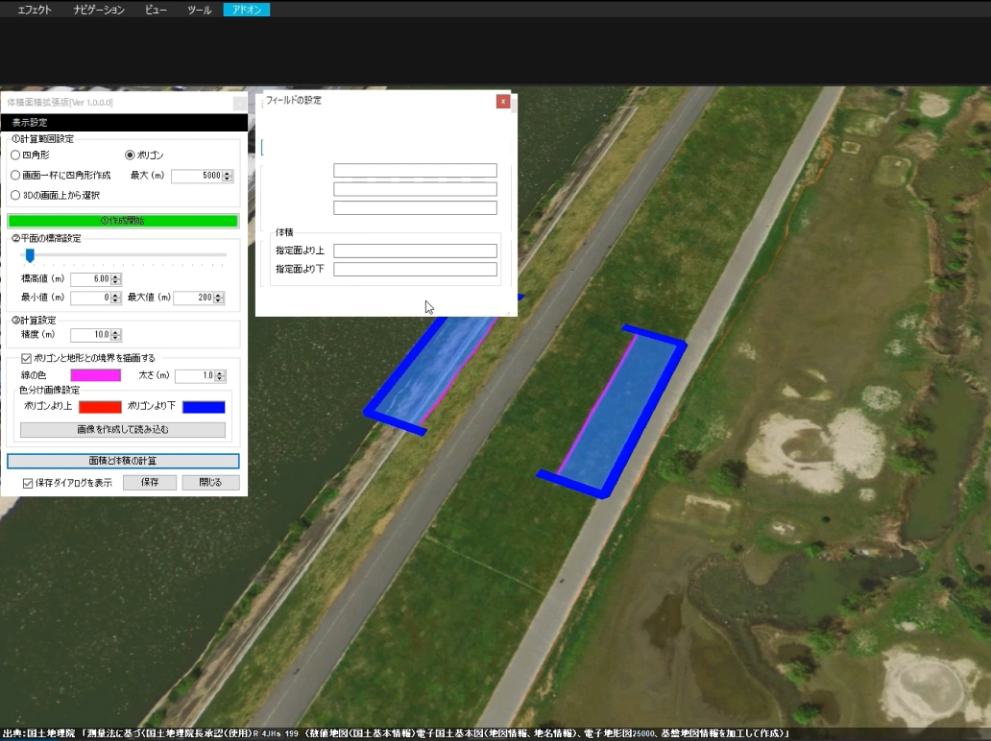Click 画像を作成して読み込む button

click(x=122, y=429)
